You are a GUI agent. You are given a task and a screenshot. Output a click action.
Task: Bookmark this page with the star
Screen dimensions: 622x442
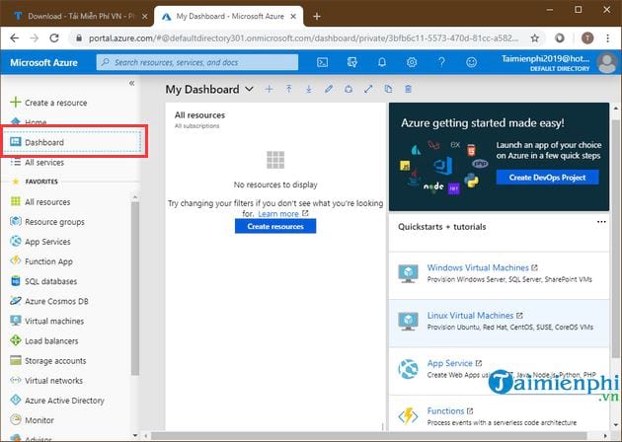tap(535, 38)
